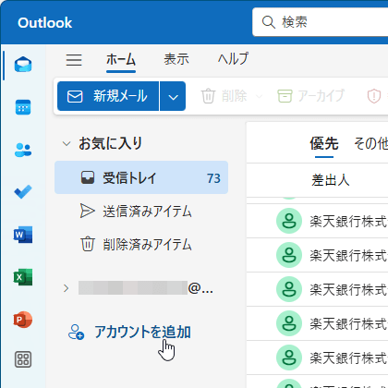Click the Outlook title text
Image resolution: width=388 pixels, height=388 pixels.
click(x=45, y=23)
